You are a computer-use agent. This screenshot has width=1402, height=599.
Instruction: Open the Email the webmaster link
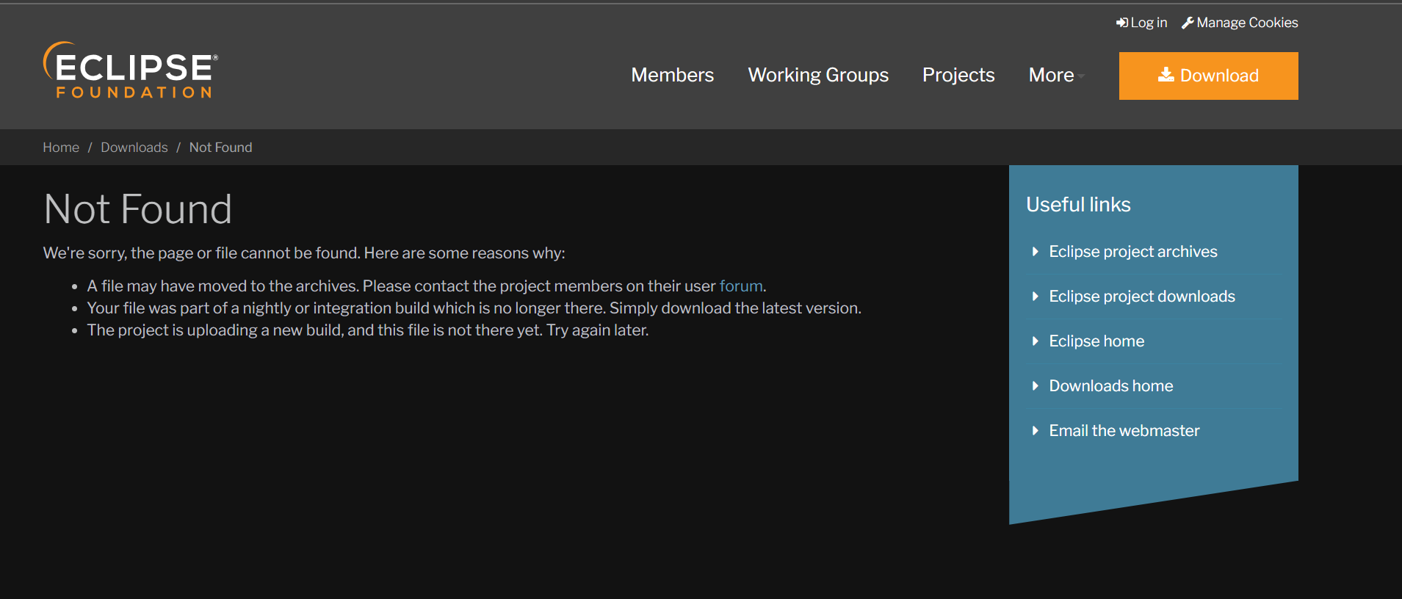point(1124,431)
